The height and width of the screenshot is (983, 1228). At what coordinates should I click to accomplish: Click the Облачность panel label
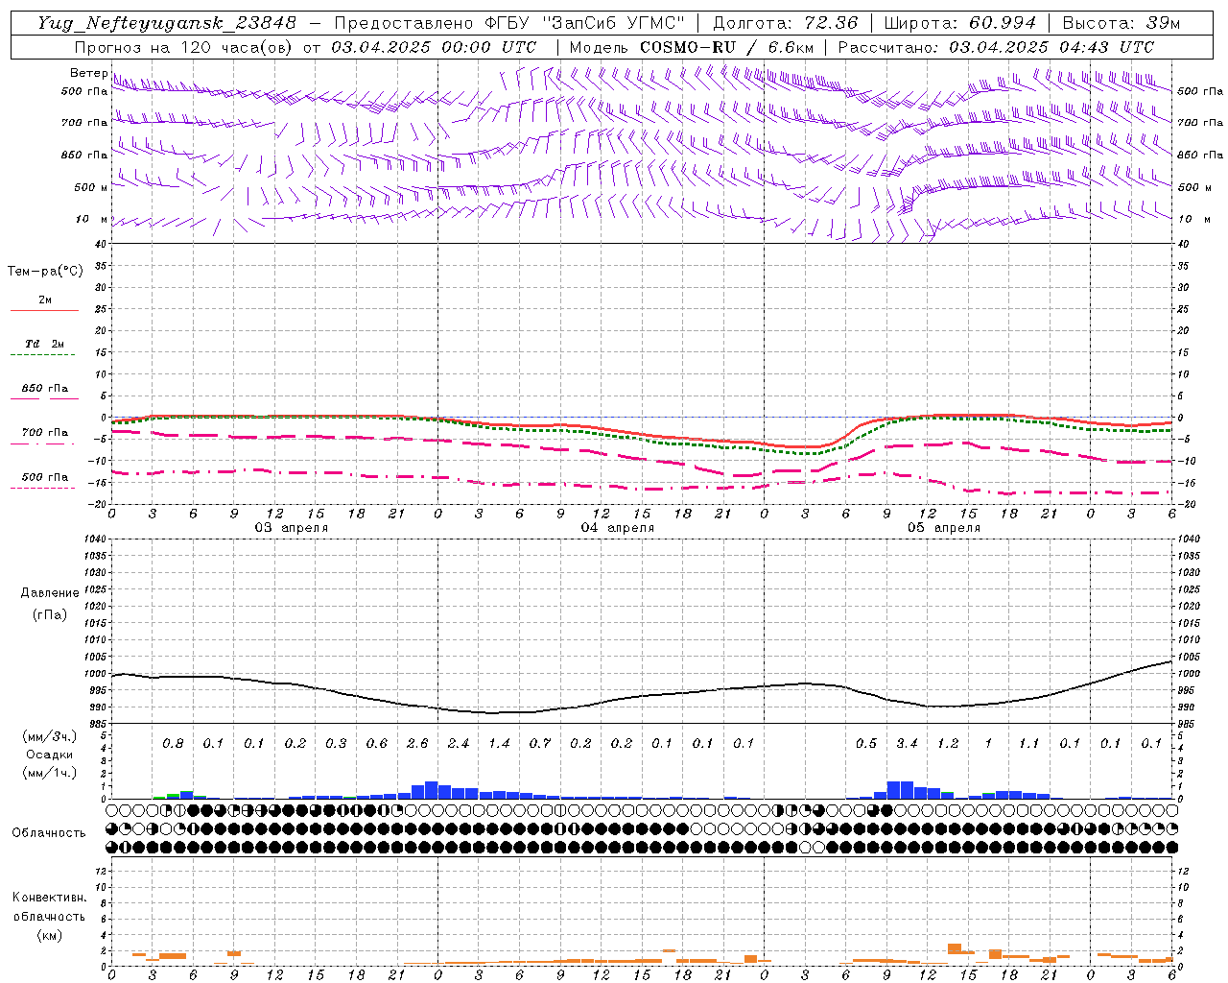coord(49,832)
